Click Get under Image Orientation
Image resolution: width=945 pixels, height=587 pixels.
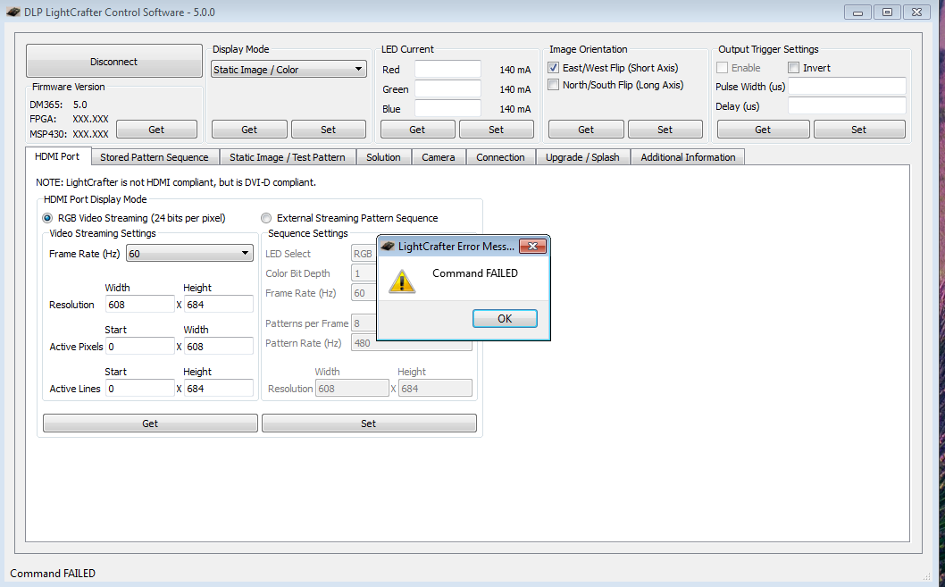click(586, 129)
